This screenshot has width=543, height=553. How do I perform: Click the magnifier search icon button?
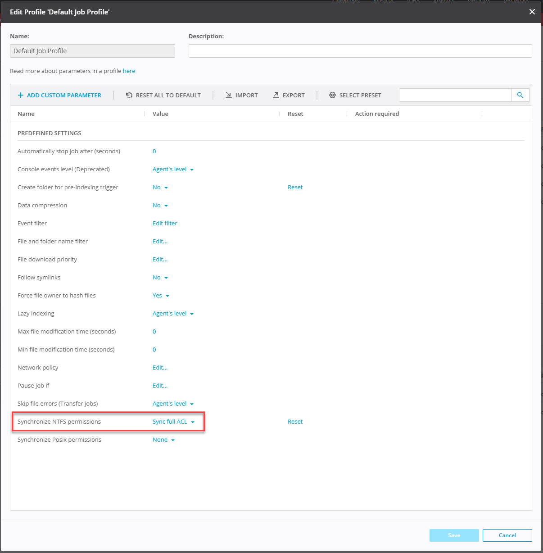coord(520,95)
